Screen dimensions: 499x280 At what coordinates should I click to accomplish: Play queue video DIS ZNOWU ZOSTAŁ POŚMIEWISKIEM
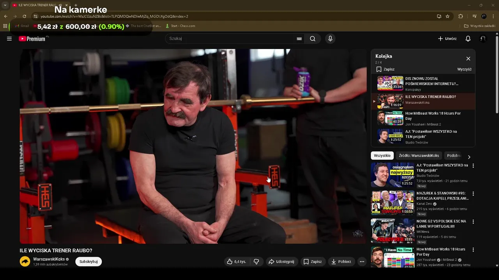click(423, 84)
